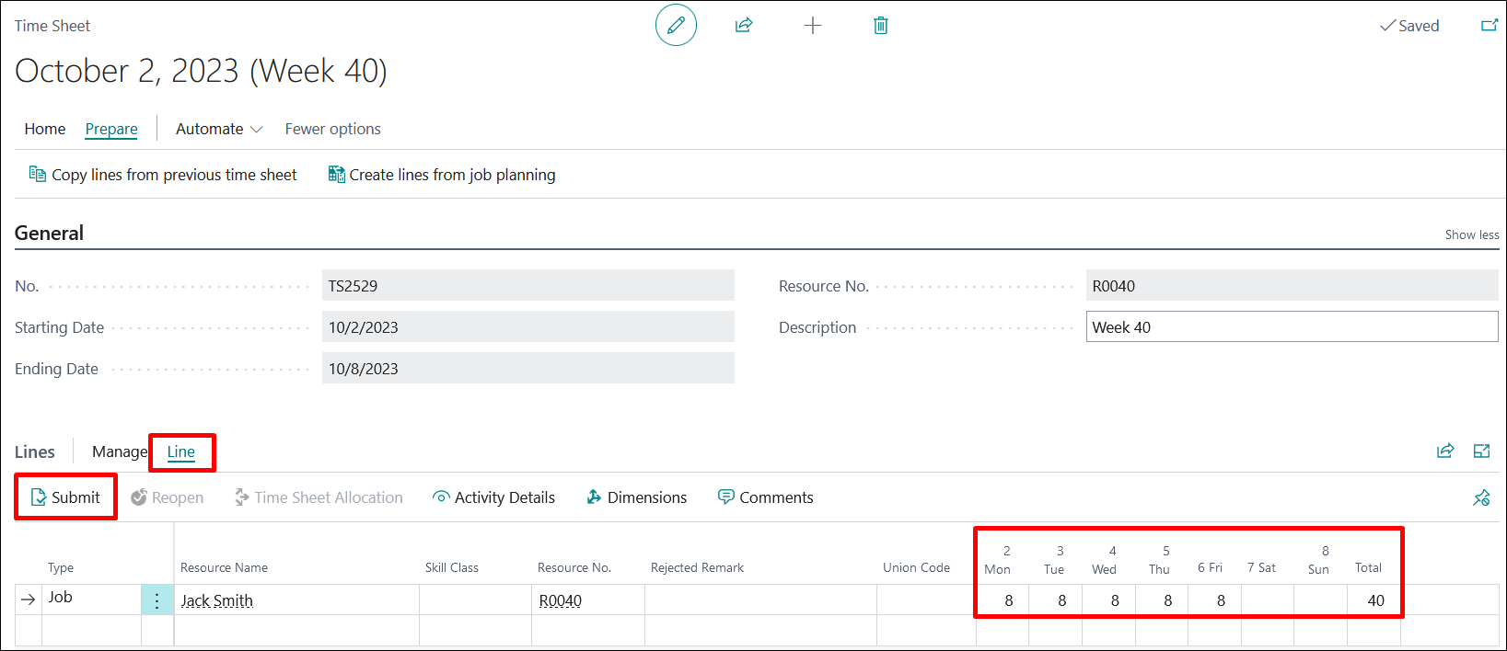Click the pencil edit icon
This screenshot has height=651, width=1507.
676,26
